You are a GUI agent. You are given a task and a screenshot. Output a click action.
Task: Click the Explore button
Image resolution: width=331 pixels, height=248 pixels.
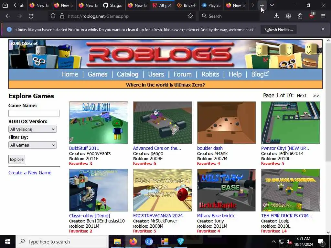(x=17, y=159)
